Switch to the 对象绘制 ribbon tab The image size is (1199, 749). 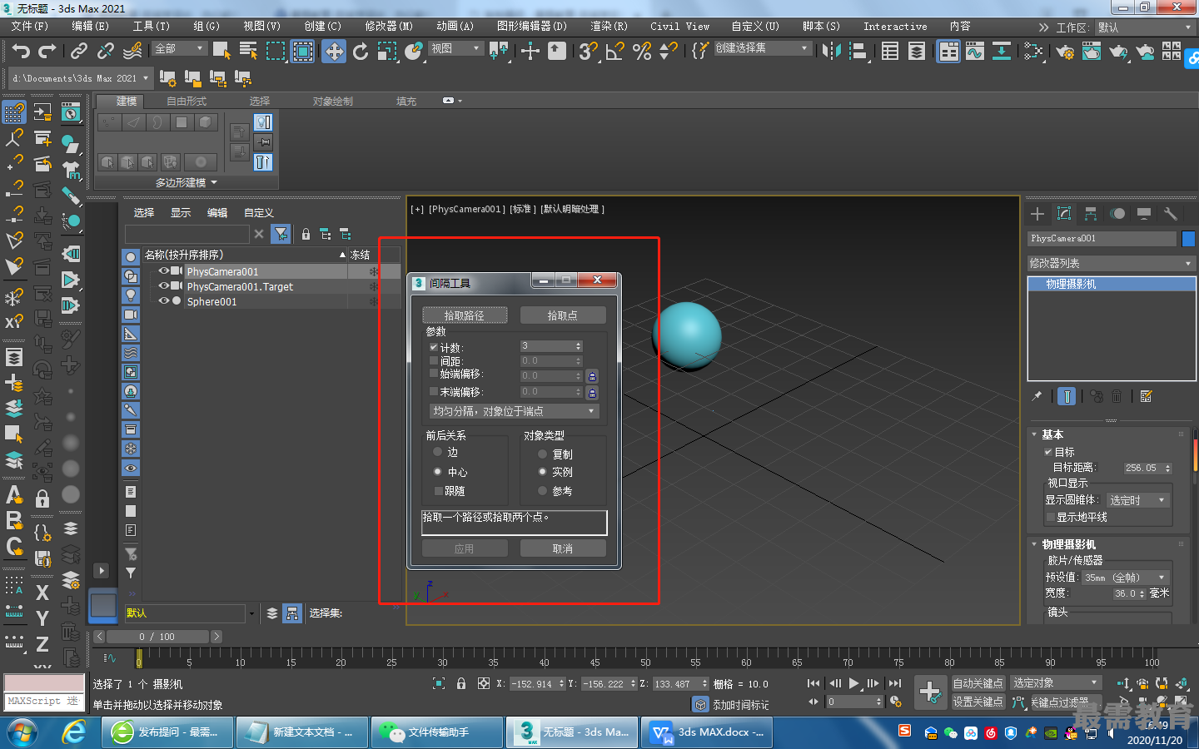[x=333, y=101]
